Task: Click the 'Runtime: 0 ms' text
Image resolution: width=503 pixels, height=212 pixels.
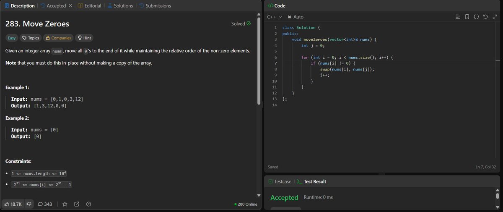Action: 318,197
